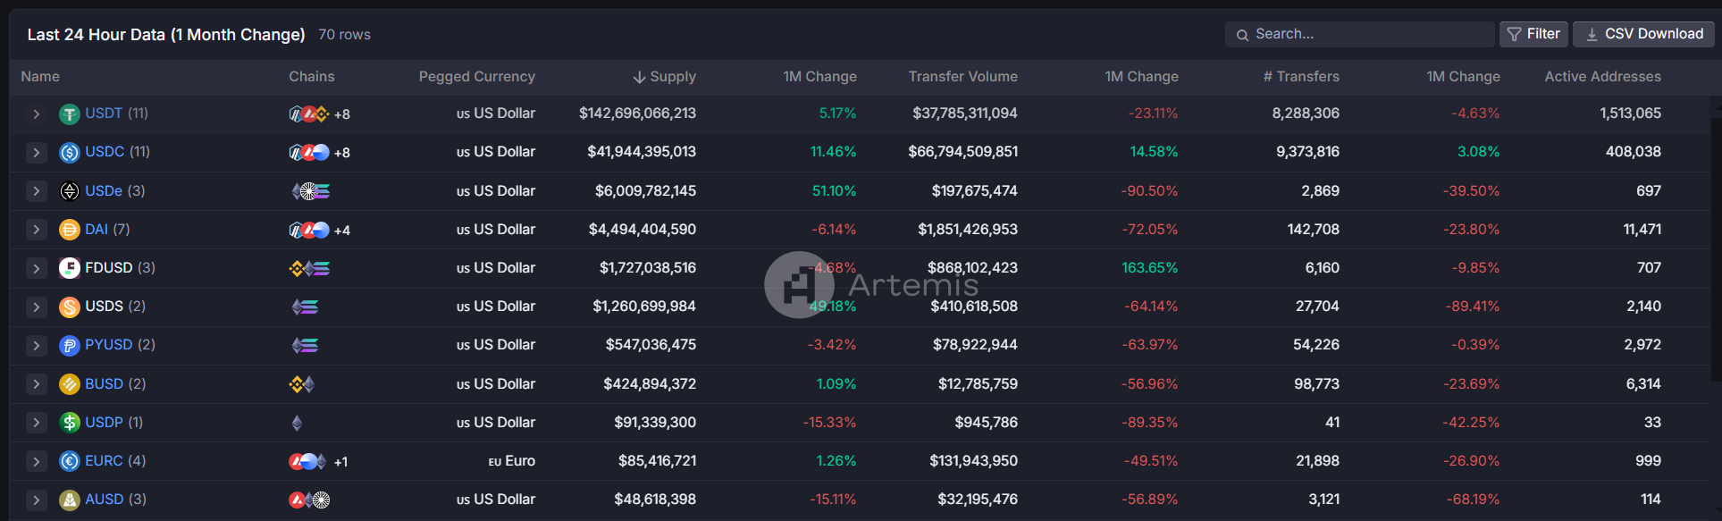Sort by Active Addresses column header
Screen dimensions: 1722x521
click(1603, 77)
